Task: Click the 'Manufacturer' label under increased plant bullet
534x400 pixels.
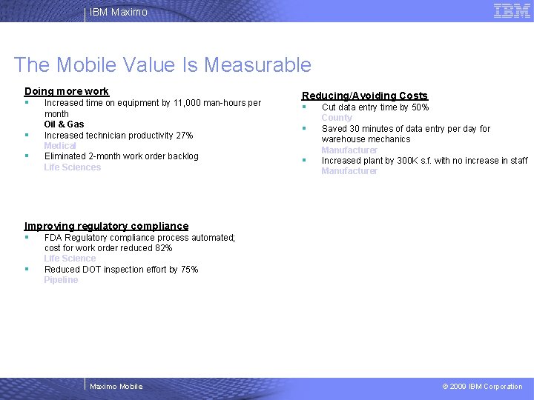Action: pyautogui.click(x=349, y=171)
